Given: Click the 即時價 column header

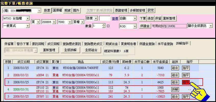Looking at the screenshot, I should 127,62.
